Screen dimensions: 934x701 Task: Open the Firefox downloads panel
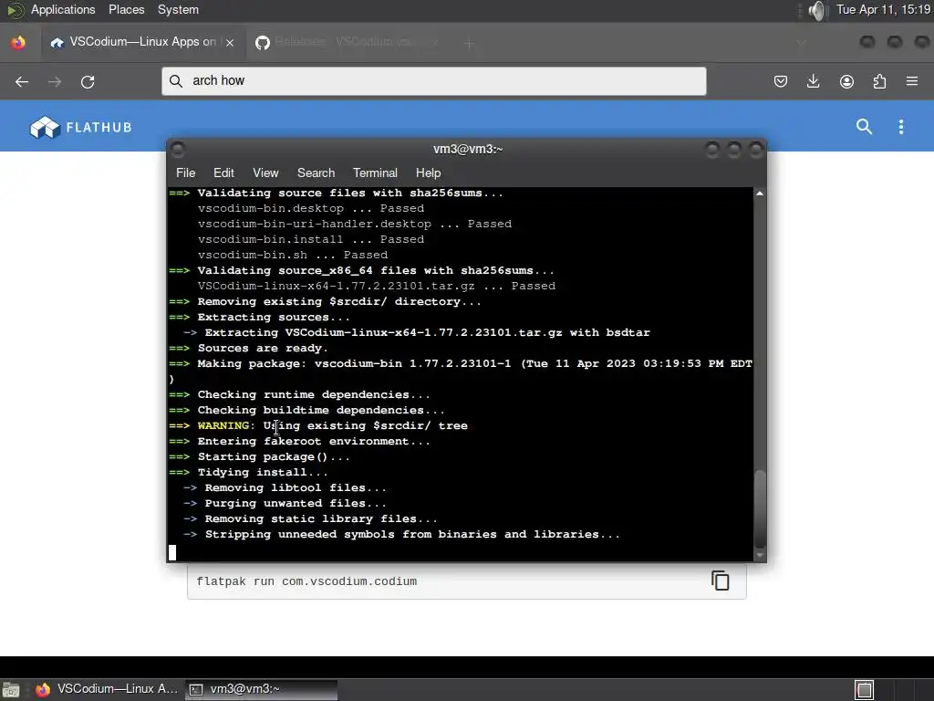pyautogui.click(x=813, y=81)
